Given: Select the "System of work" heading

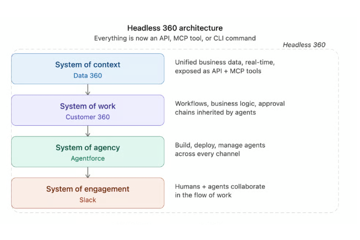Looking at the screenshot, I should 88,106.
